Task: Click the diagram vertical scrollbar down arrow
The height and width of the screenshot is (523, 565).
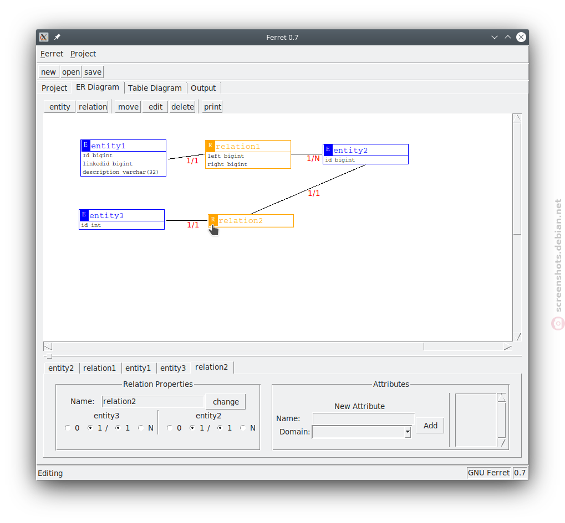Action: pyautogui.click(x=517, y=337)
